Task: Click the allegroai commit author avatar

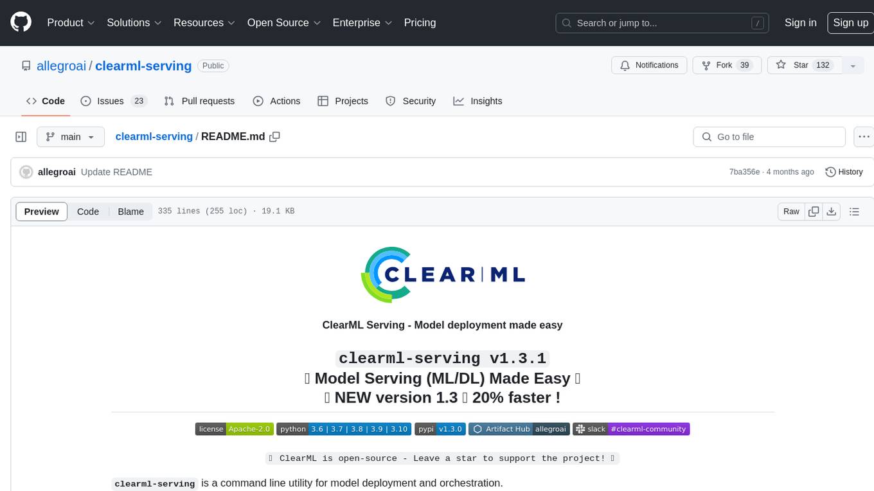Action: coord(26,172)
